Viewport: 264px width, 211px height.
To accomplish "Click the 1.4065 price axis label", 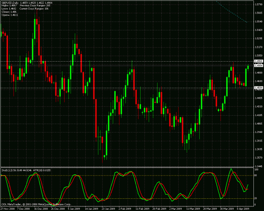I will click(259, 124).
